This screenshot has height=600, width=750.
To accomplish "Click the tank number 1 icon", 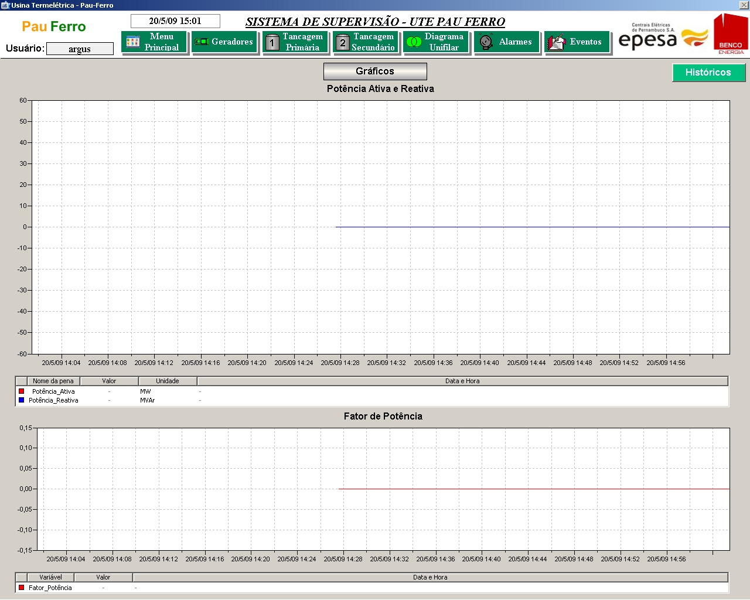I will (x=272, y=42).
